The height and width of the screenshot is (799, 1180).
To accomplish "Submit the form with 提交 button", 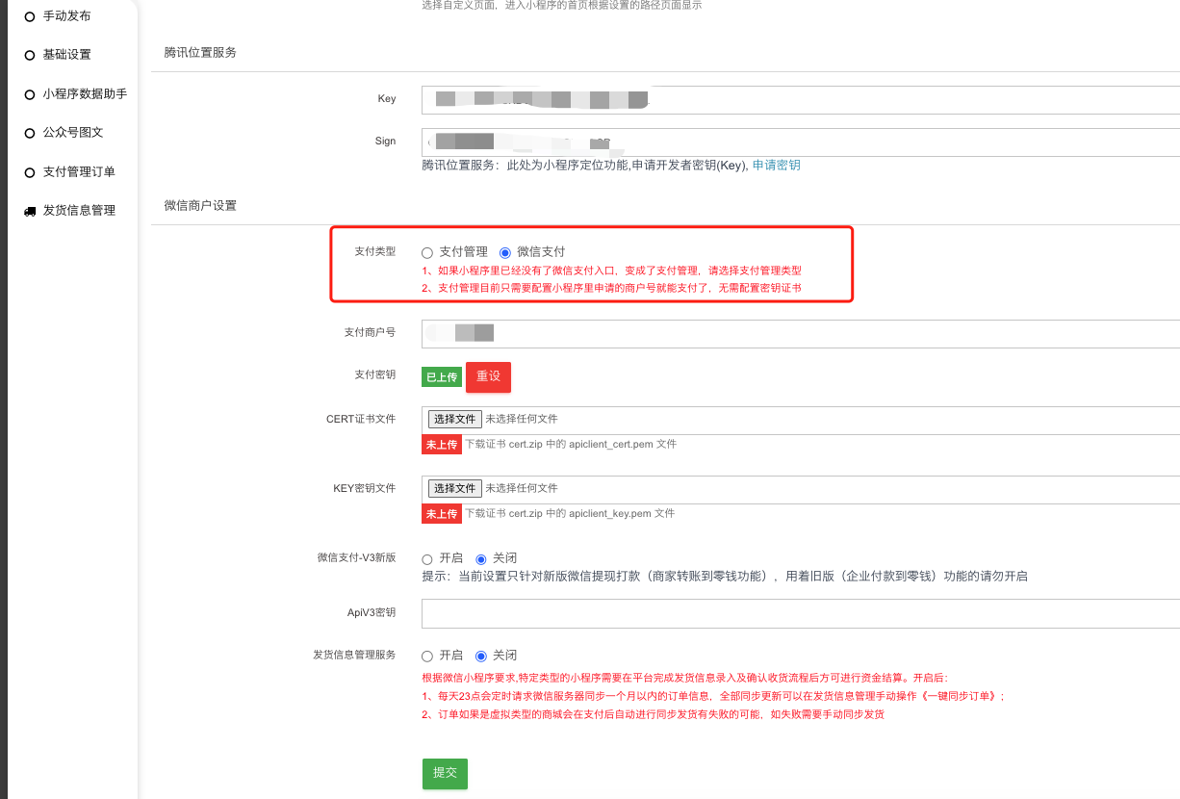I will (x=445, y=773).
